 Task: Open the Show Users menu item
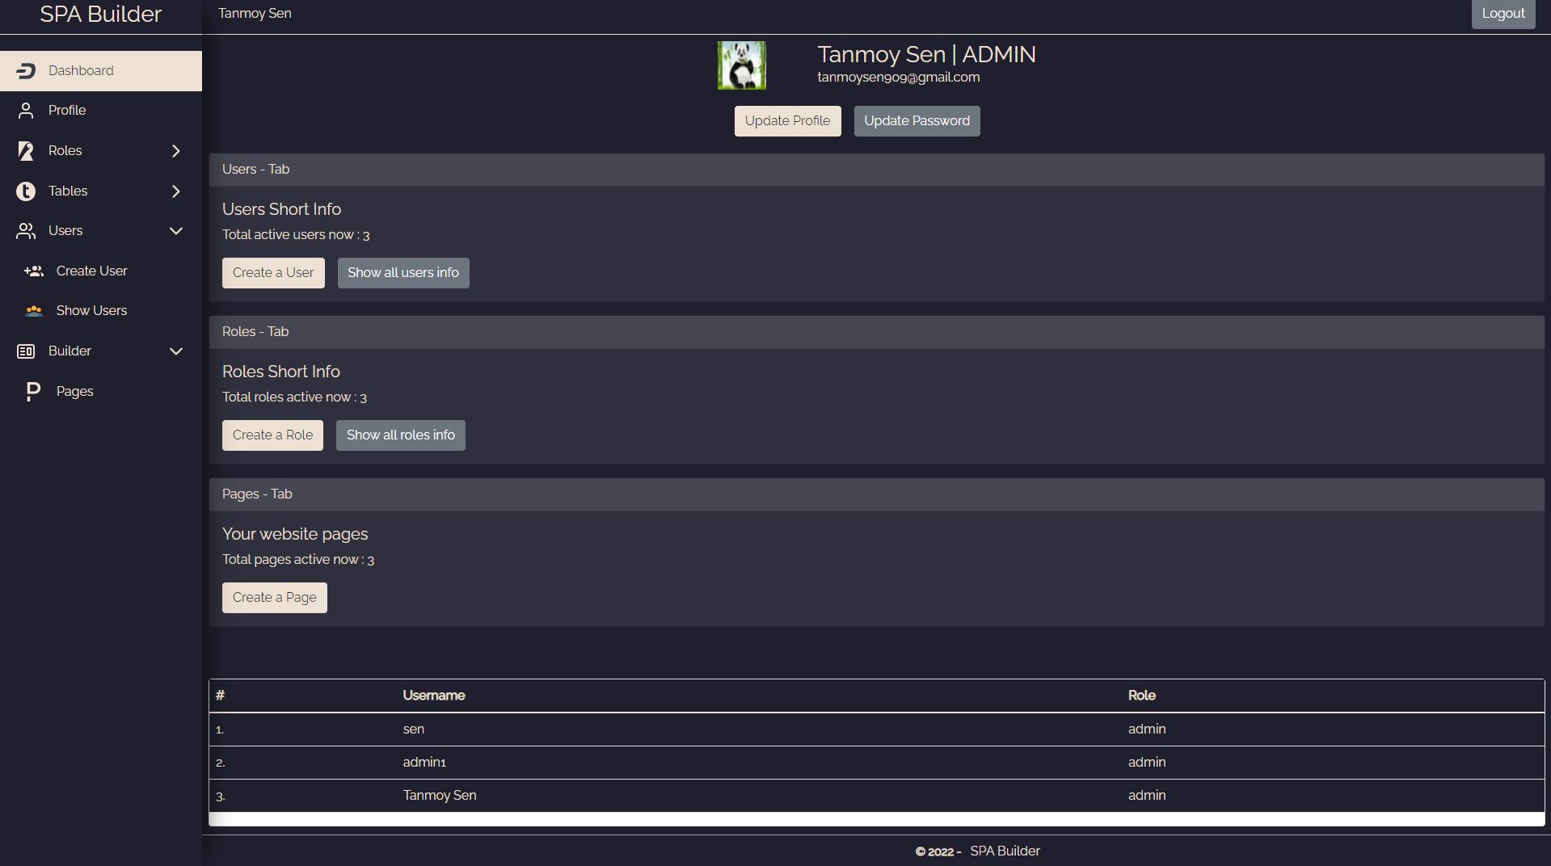pyautogui.click(x=91, y=311)
